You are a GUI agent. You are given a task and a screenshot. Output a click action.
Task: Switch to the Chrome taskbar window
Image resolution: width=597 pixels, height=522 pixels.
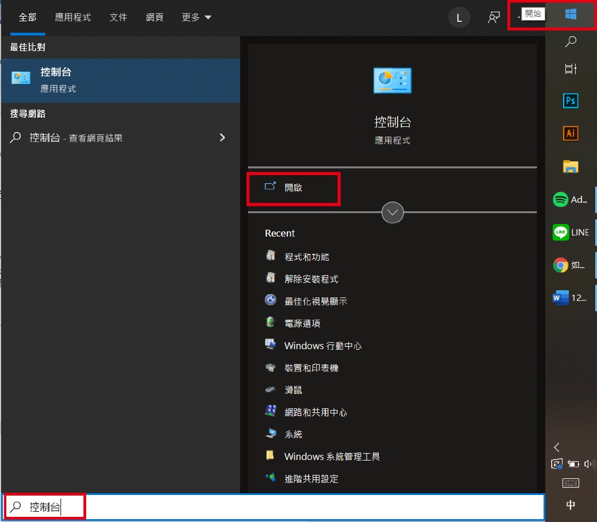click(x=571, y=265)
